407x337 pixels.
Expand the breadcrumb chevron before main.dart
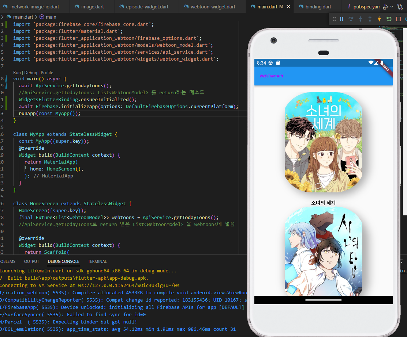pyautogui.click(x=2, y=17)
